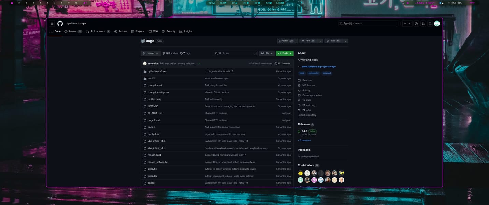Image resolution: width=489 pixels, height=205 pixels.
Task: Open the cage-kiosk organization breadcrumb link
Action: coord(71,24)
